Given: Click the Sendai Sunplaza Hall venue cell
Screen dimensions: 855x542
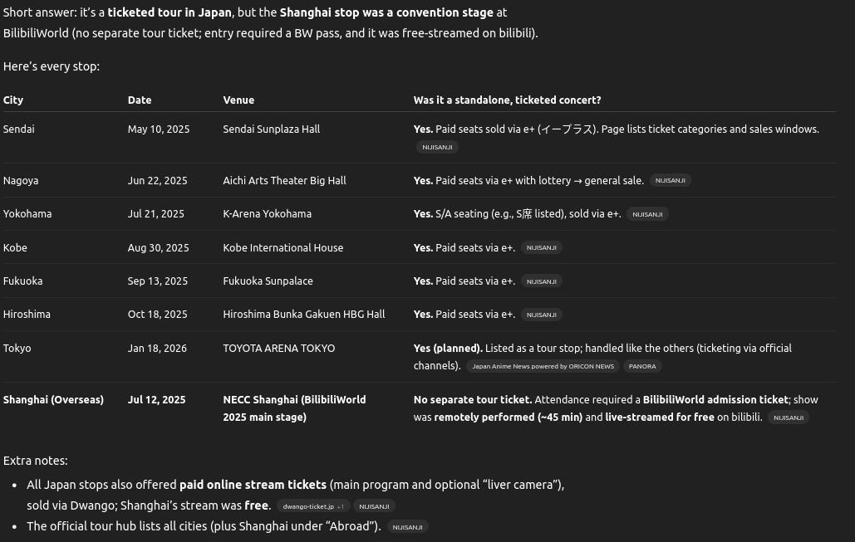Looking at the screenshot, I should 271,129.
